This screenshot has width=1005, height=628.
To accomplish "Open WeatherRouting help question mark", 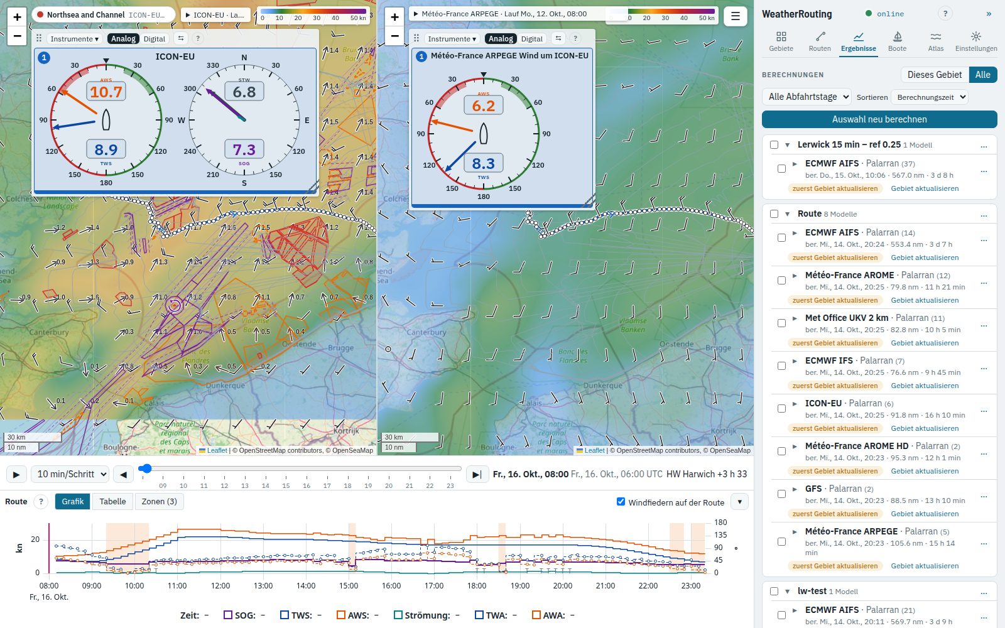I will [945, 14].
